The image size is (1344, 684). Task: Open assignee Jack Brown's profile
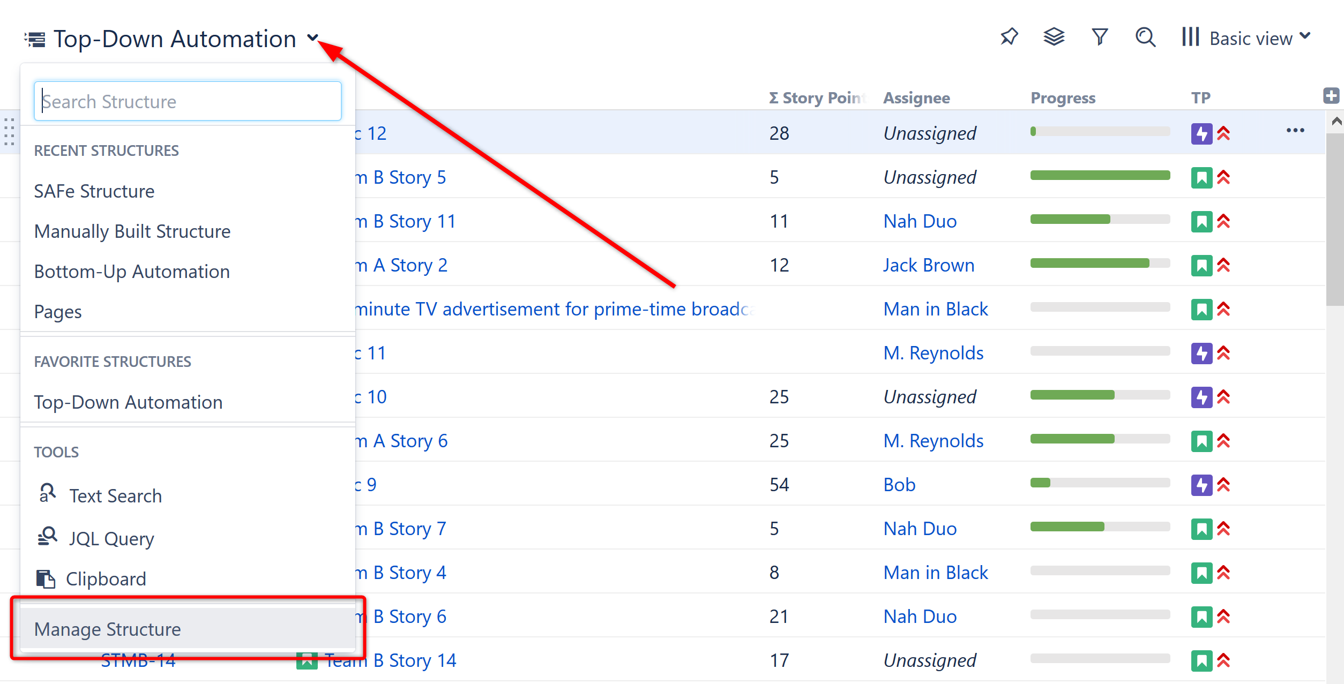[929, 265]
